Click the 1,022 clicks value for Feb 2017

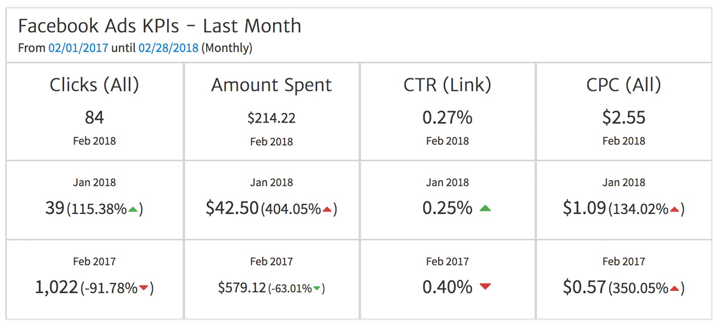[x=56, y=288]
